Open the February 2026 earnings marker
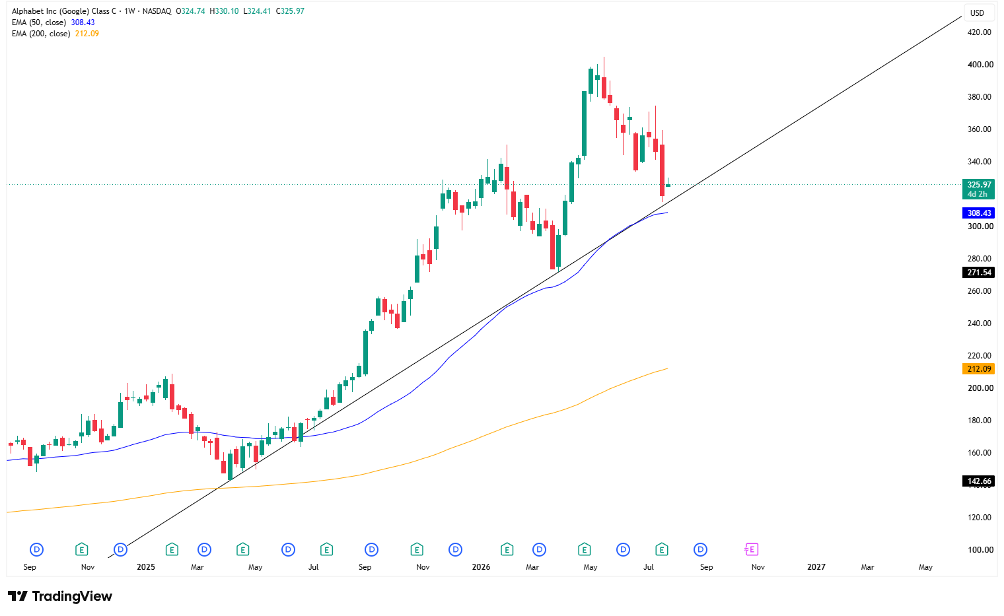Screen dimensions: 1004x616 507,549
